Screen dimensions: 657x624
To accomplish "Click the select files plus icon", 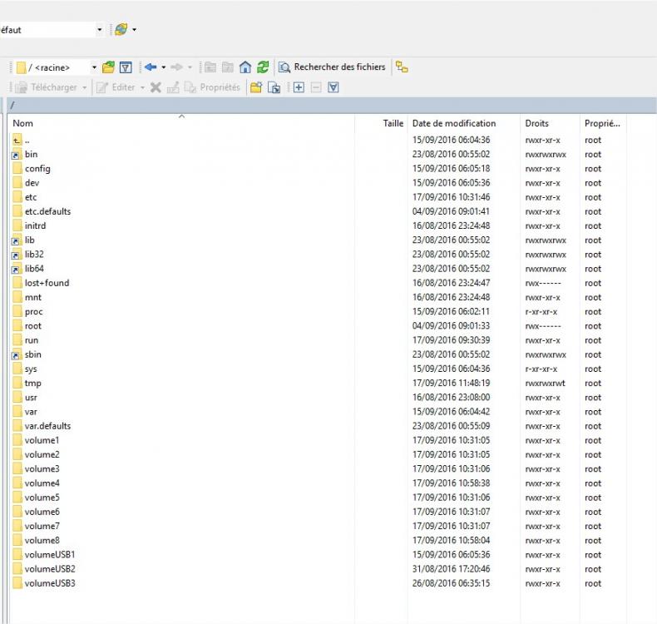I will click(299, 87).
